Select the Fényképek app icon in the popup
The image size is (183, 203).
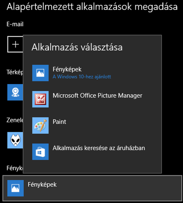click(40, 73)
